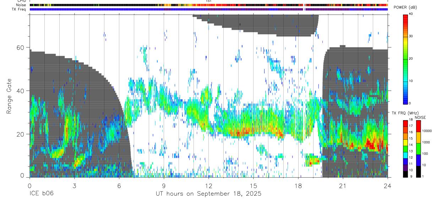Click the vertical power color scale bar
The width and height of the screenshot is (436, 201).
pos(405,59)
